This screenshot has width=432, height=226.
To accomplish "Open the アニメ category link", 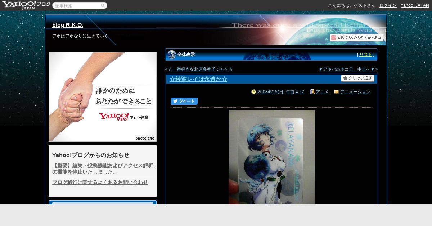I will [x=322, y=92].
